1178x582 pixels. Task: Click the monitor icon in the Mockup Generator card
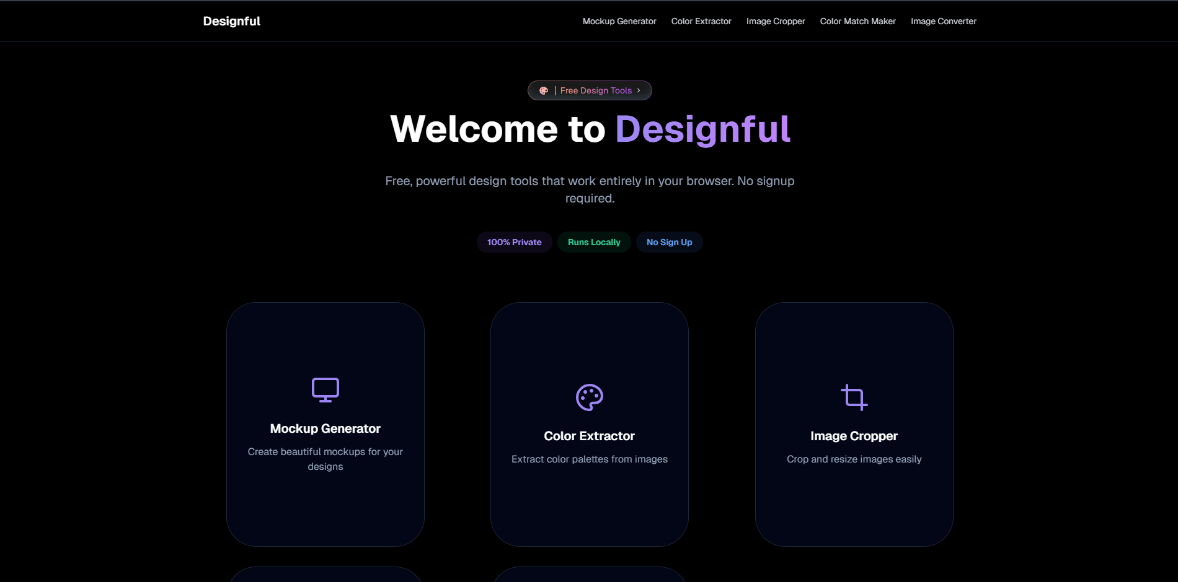pyautogui.click(x=325, y=389)
